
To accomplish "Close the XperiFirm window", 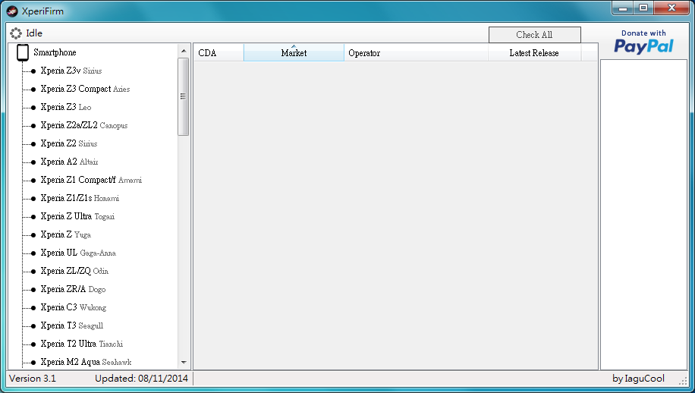I will [671, 8].
